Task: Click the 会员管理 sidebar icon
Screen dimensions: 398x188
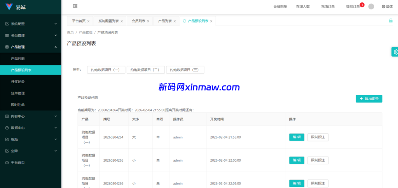Action: click(x=7, y=35)
